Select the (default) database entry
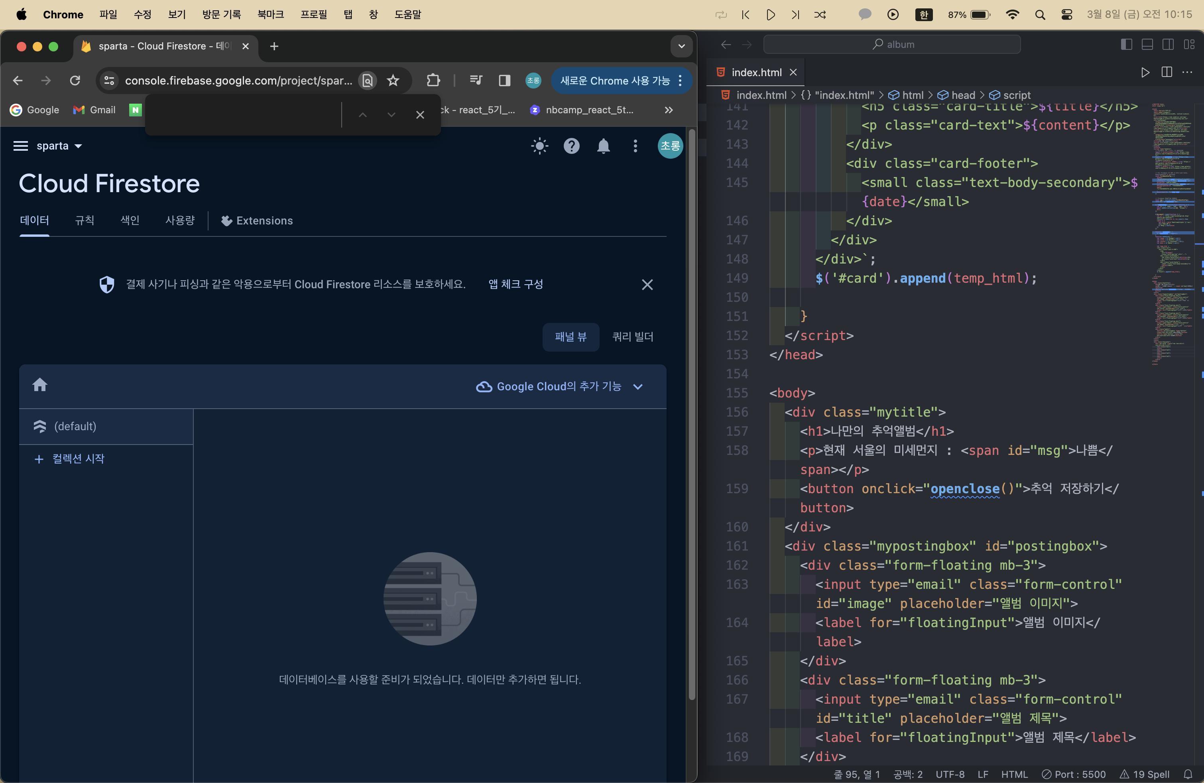1204x783 pixels. pyautogui.click(x=106, y=427)
